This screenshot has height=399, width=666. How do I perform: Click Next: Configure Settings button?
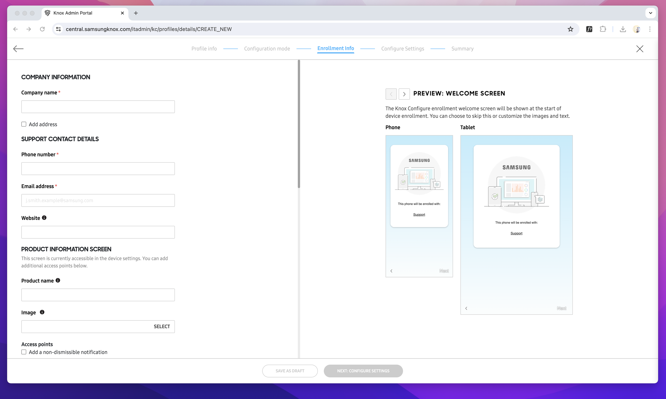363,371
